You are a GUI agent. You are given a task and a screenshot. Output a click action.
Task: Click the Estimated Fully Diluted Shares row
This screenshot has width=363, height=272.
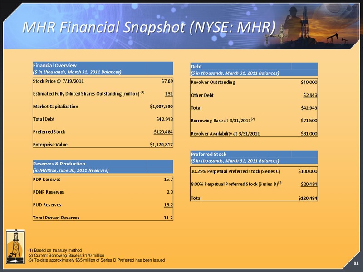pyautogui.click(x=103, y=94)
